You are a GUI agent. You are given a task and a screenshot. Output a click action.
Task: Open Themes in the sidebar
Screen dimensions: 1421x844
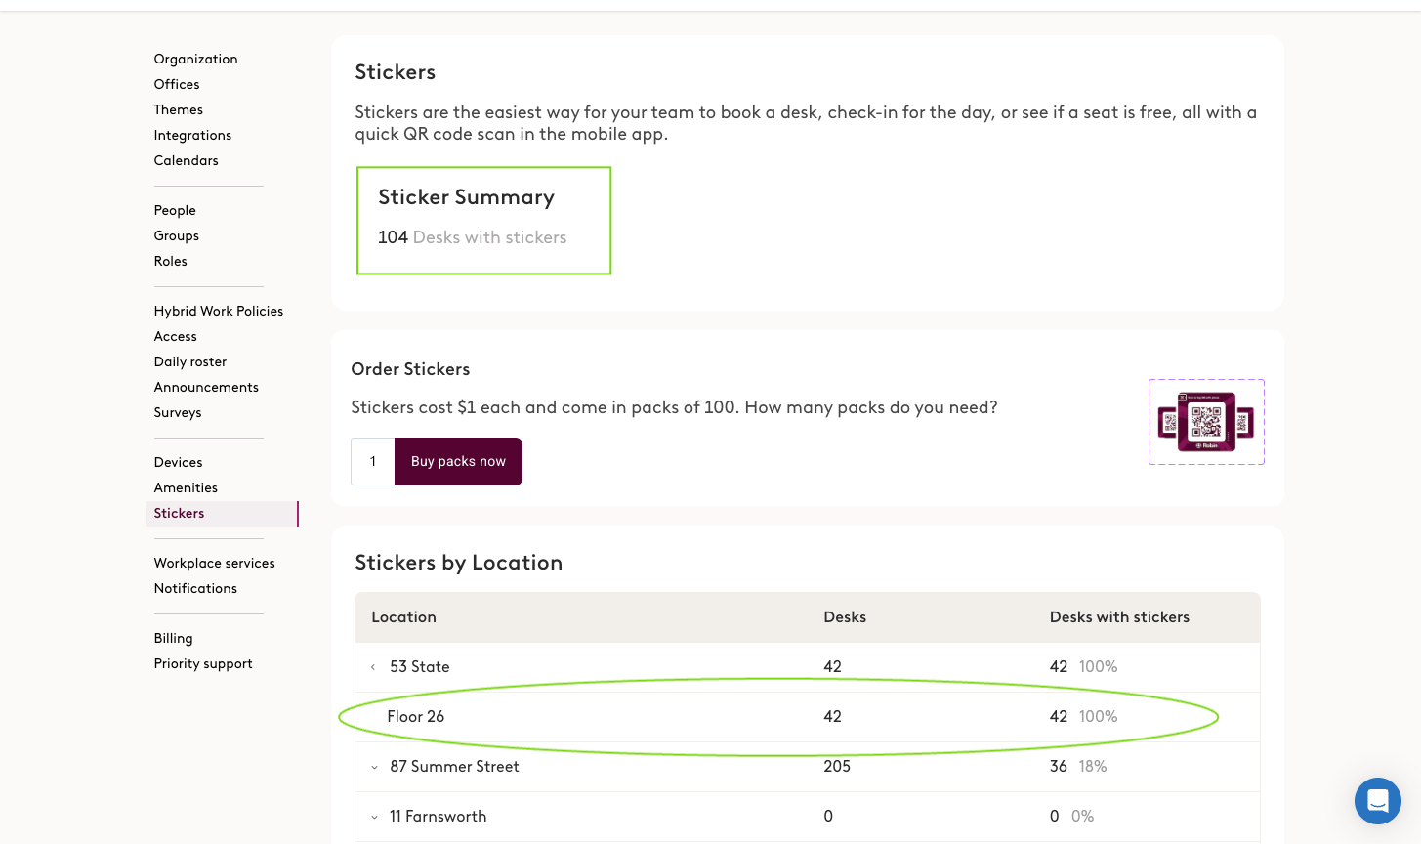tap(179, 109)
